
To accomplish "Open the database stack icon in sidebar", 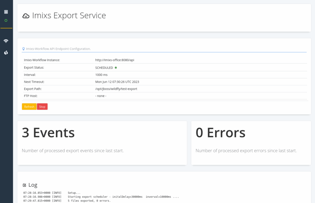I will (6, 12).
